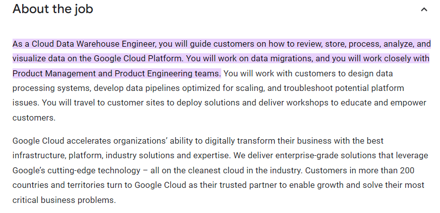Click the number 200 in the text
Viewport: 440px width, 213px height.
pyautogui.click(x=407, y=170)
